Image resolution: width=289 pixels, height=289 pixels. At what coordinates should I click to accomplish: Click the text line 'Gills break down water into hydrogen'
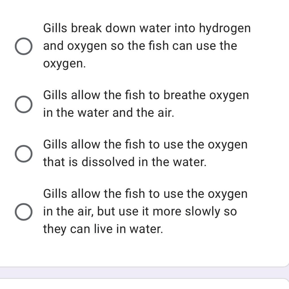(x=147, y=28)
